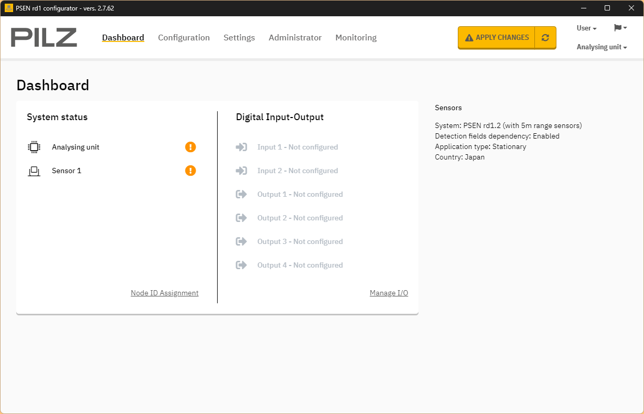
Task: Click the Analysing unit chip icon
Action: click(x=34, y=147)
